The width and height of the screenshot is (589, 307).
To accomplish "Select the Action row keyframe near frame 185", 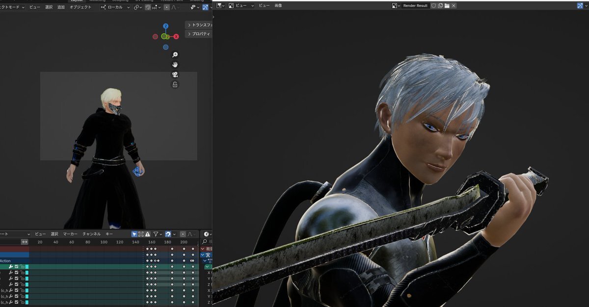I will 172,261.
